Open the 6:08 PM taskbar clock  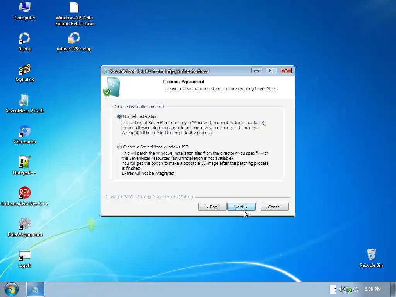373,289
